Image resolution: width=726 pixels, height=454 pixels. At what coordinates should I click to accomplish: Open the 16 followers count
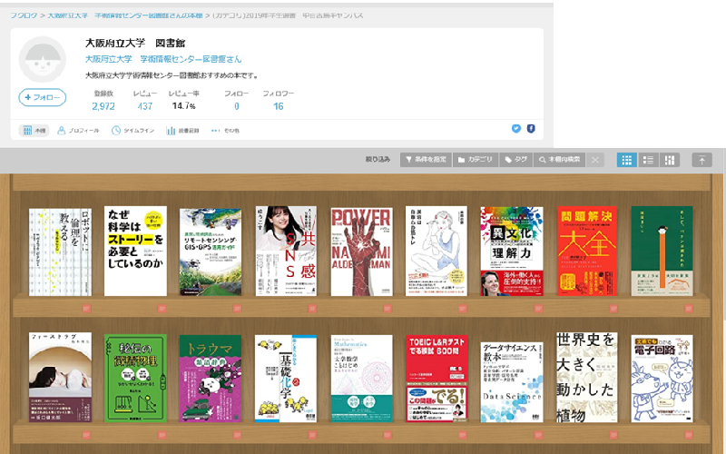coord(279,106)
